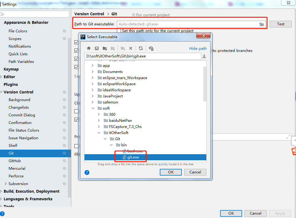
Task: Click the Delete (X) toolbar icon
Action: (x=131, y=48)
